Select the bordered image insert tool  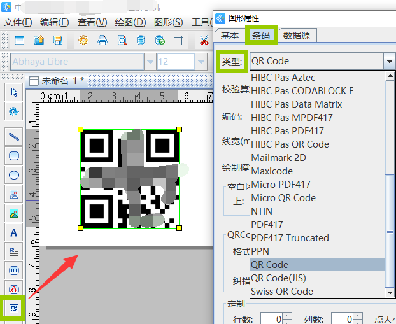pos(14,194)
